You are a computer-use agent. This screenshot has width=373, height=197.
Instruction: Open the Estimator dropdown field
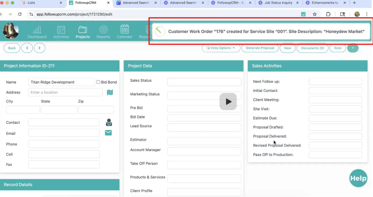(204, 141)
